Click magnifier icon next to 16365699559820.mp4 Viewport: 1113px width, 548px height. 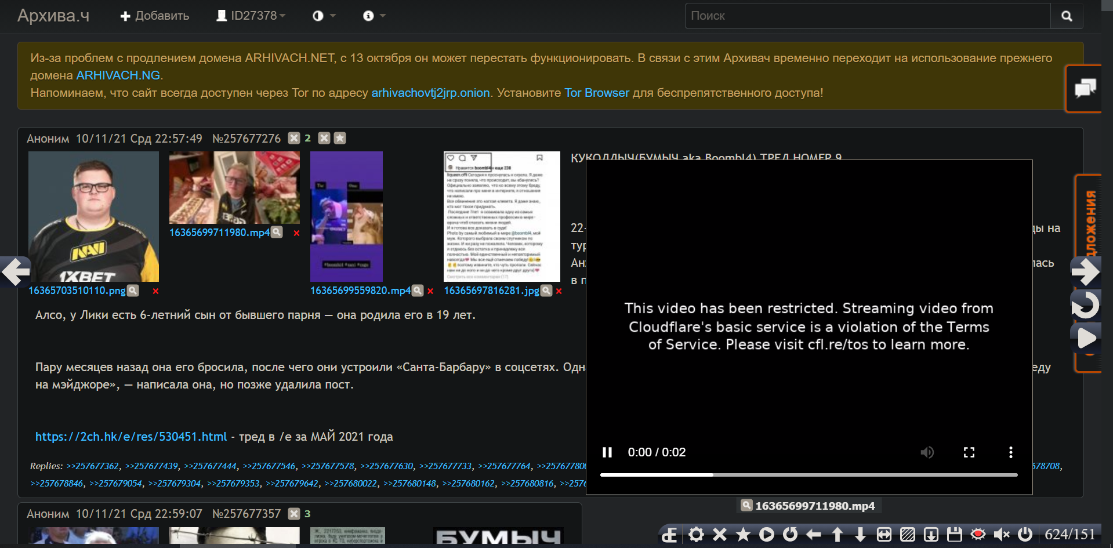pos(417,291)
